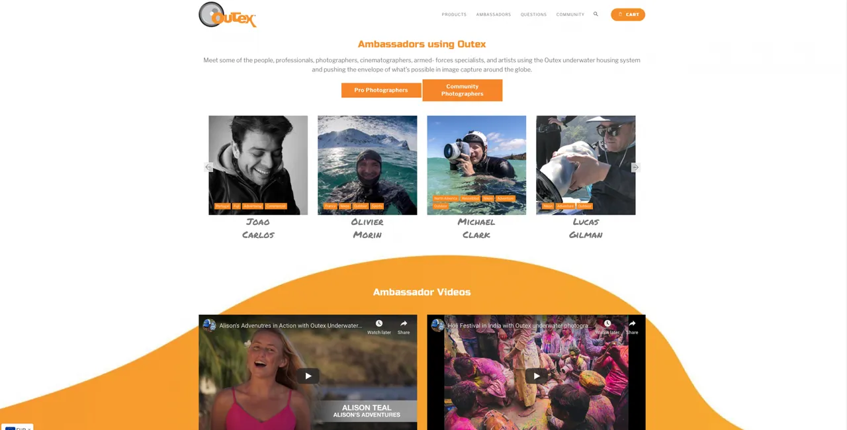847x430 pixels.
Task: Share the Alison's Adventures video
Action: click(404, 327)
